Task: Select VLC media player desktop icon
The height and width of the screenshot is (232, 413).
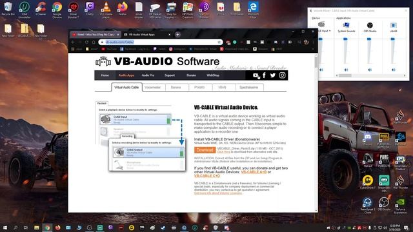Action: point(106,10)
